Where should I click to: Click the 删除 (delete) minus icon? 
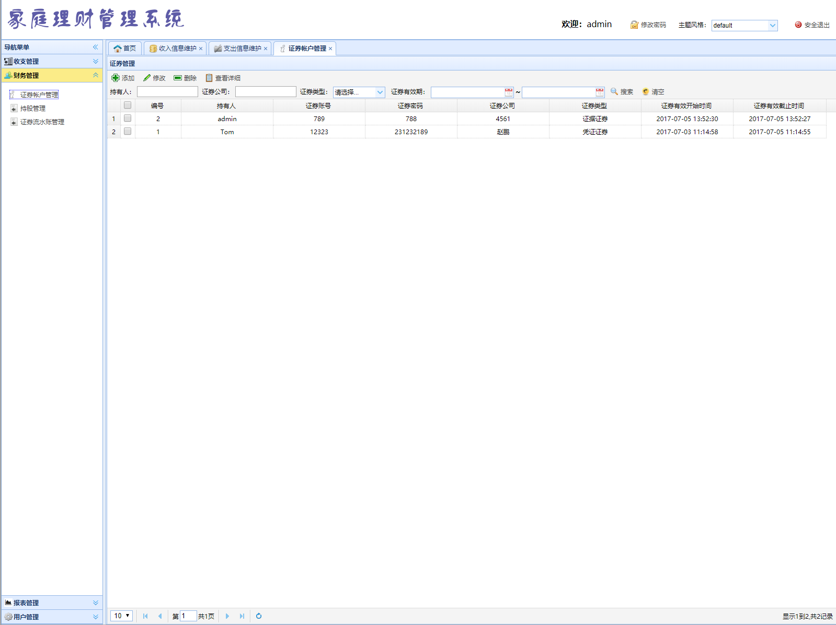pyautogui.click(x=178, y=78)
